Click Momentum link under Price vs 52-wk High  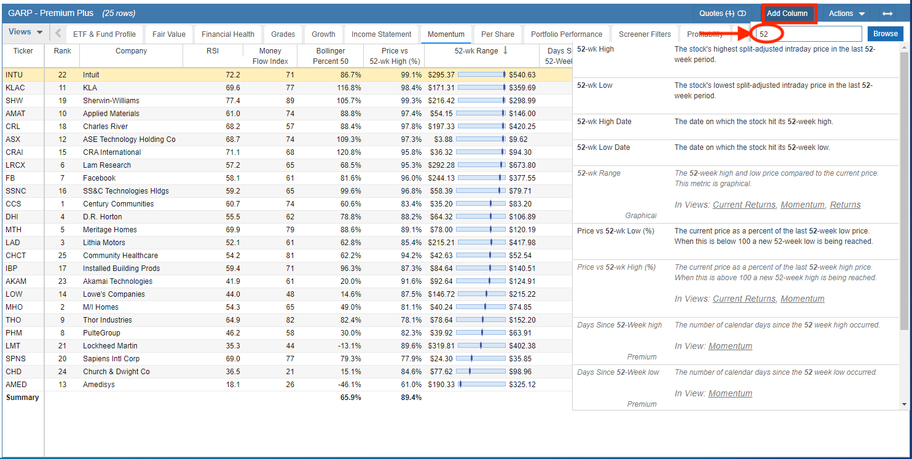(x=803, y=299)
